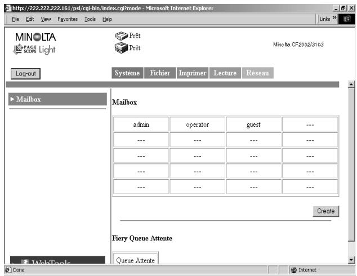Click the Minolta CF2002/3103 model text
The width and height of the screenshot is (357, 276).
coord(298,44)
